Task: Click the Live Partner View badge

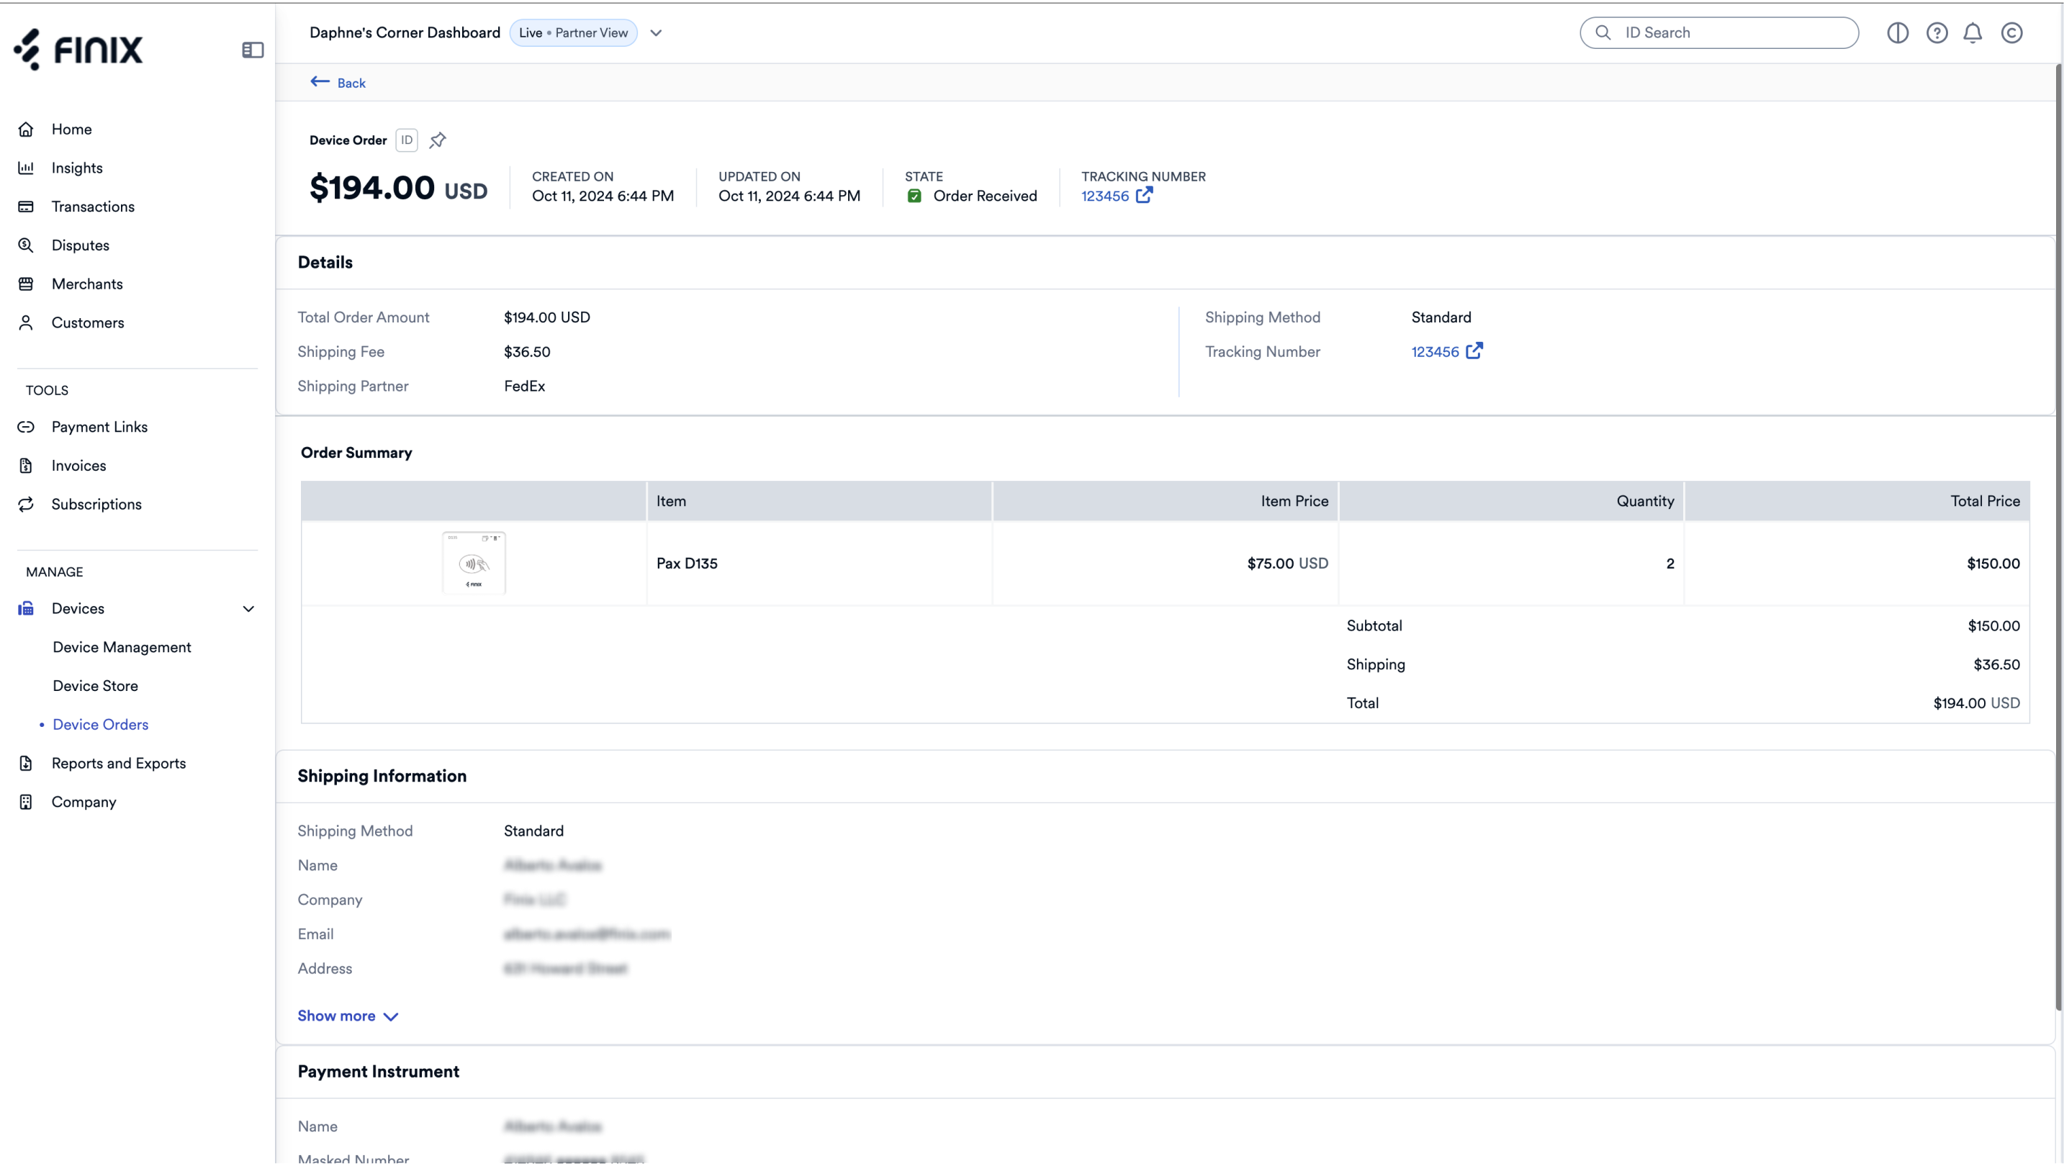Action: (x=573, y=33)
